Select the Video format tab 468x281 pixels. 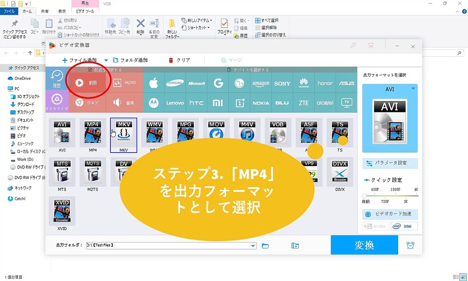click(87, 83)
